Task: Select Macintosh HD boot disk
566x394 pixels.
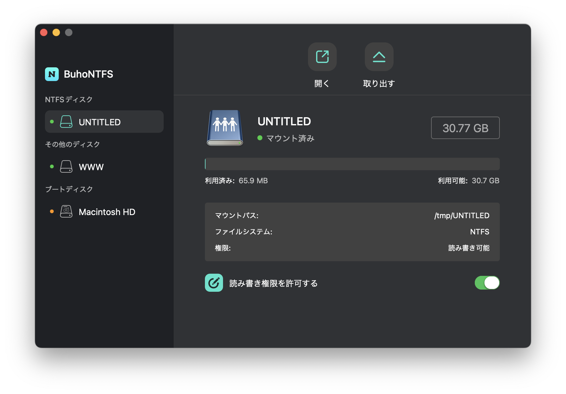Action: coord(104,211)
